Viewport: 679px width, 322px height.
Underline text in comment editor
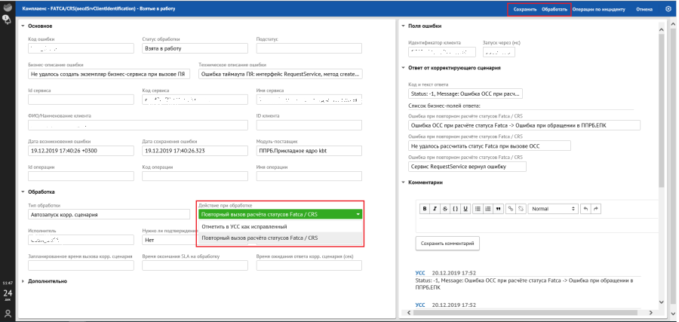464,207
